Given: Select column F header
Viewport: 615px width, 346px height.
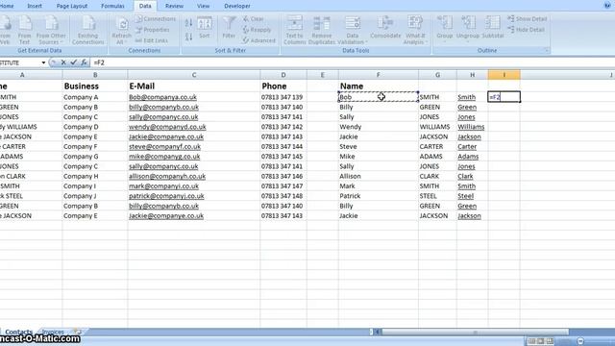Looking at the screenshot, I should 378,75.
